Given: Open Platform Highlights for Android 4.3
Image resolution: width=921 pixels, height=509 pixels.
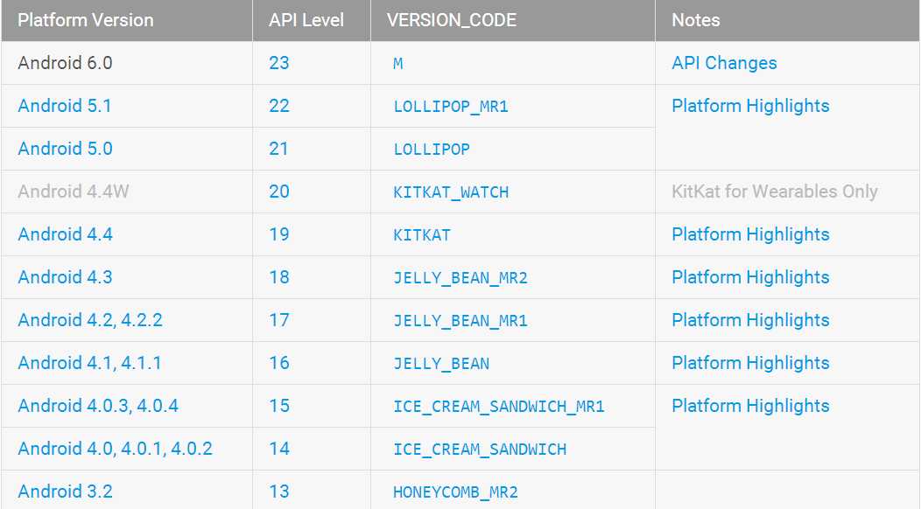Looking at the screenshot, I should point(750,277).
